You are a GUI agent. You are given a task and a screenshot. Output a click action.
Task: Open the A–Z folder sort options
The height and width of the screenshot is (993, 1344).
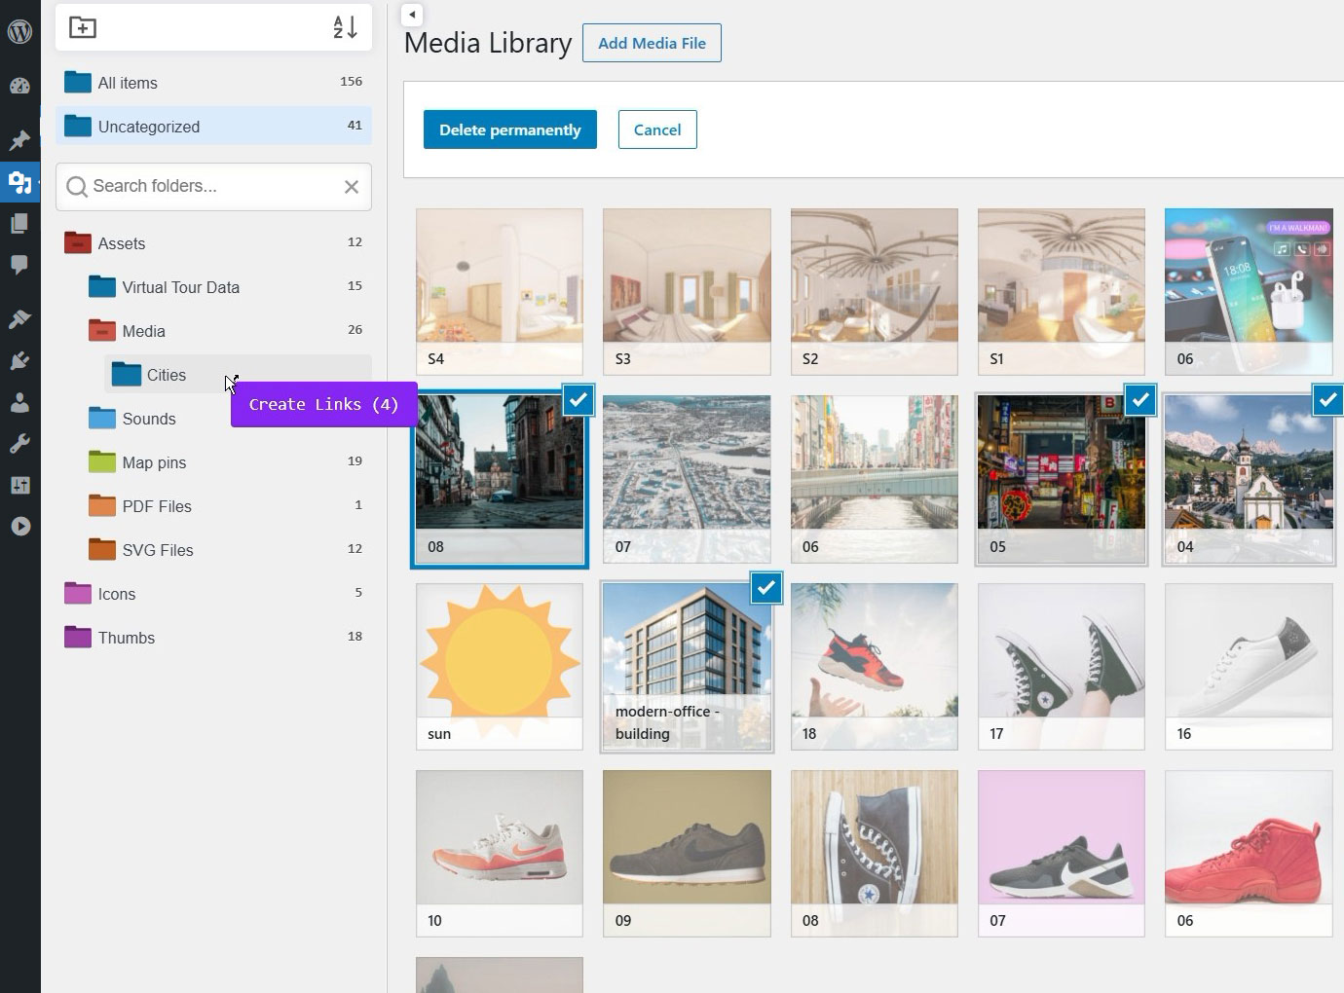345,27
